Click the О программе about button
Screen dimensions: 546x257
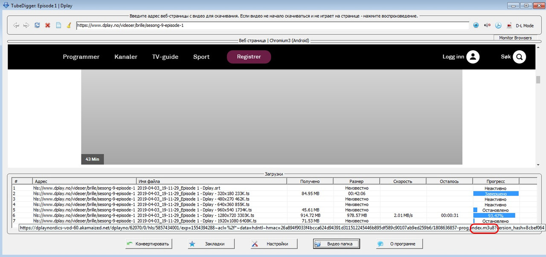point(399,244)
